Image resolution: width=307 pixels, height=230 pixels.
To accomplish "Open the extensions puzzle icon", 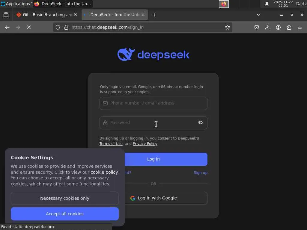I will tap(289, 27).
